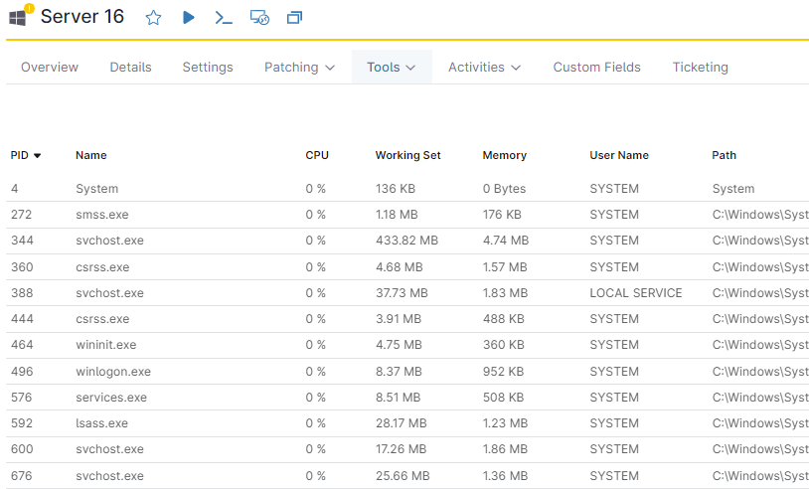Click the Windows logo with alert badge
This screenshot has height=489, width=809.
(20, 16)
